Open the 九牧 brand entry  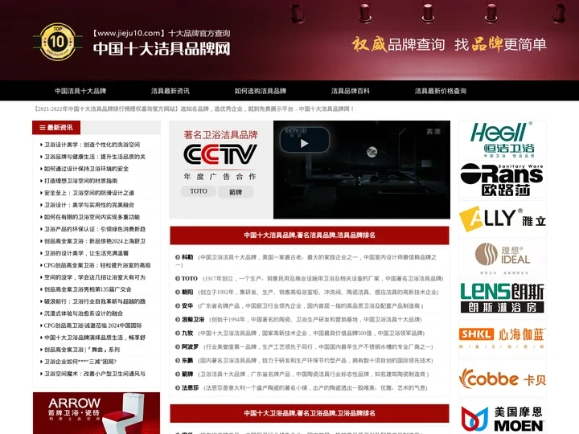(187, 334)
